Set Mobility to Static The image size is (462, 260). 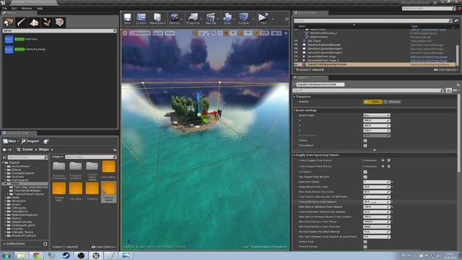(372, 102)
